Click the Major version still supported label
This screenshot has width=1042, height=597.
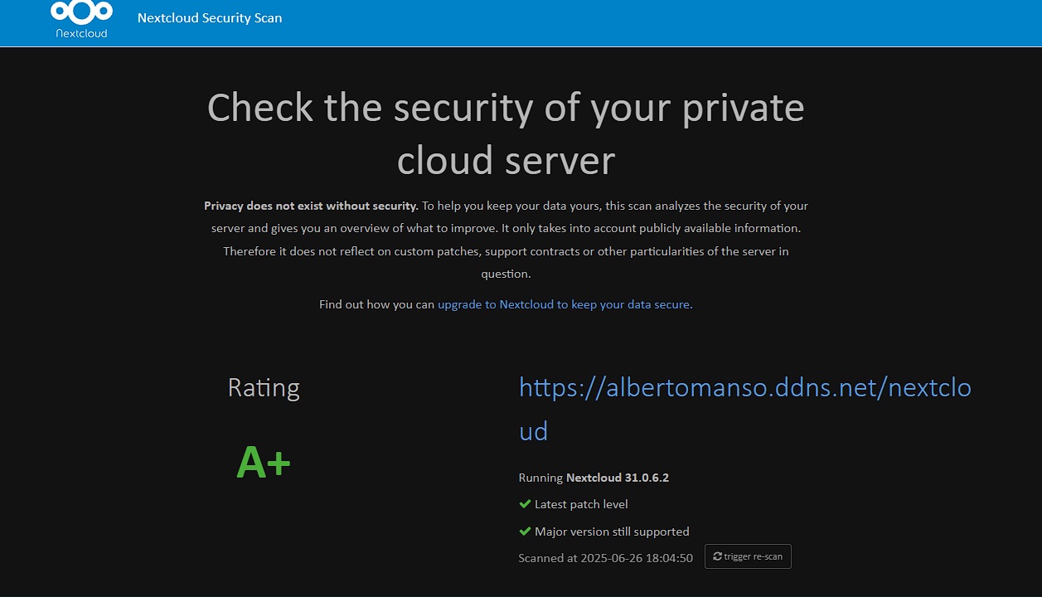pos(612,531)
